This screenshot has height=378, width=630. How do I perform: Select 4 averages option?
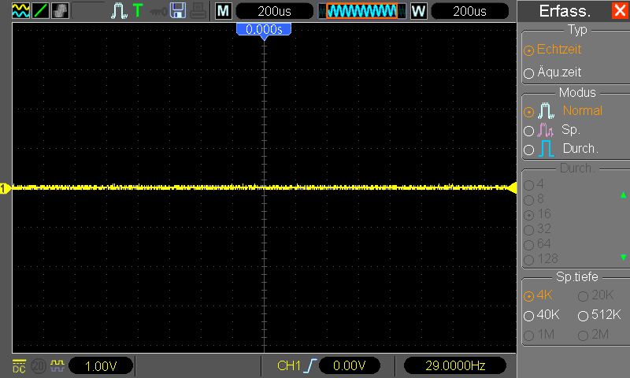[x=534, y=184]
